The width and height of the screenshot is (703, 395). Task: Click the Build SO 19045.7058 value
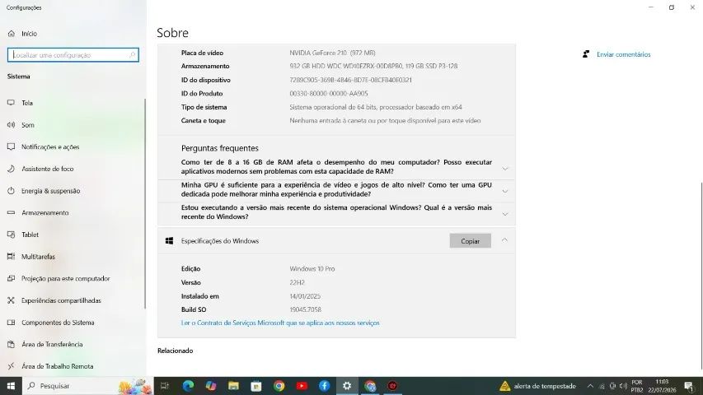(x=305, y=309)
